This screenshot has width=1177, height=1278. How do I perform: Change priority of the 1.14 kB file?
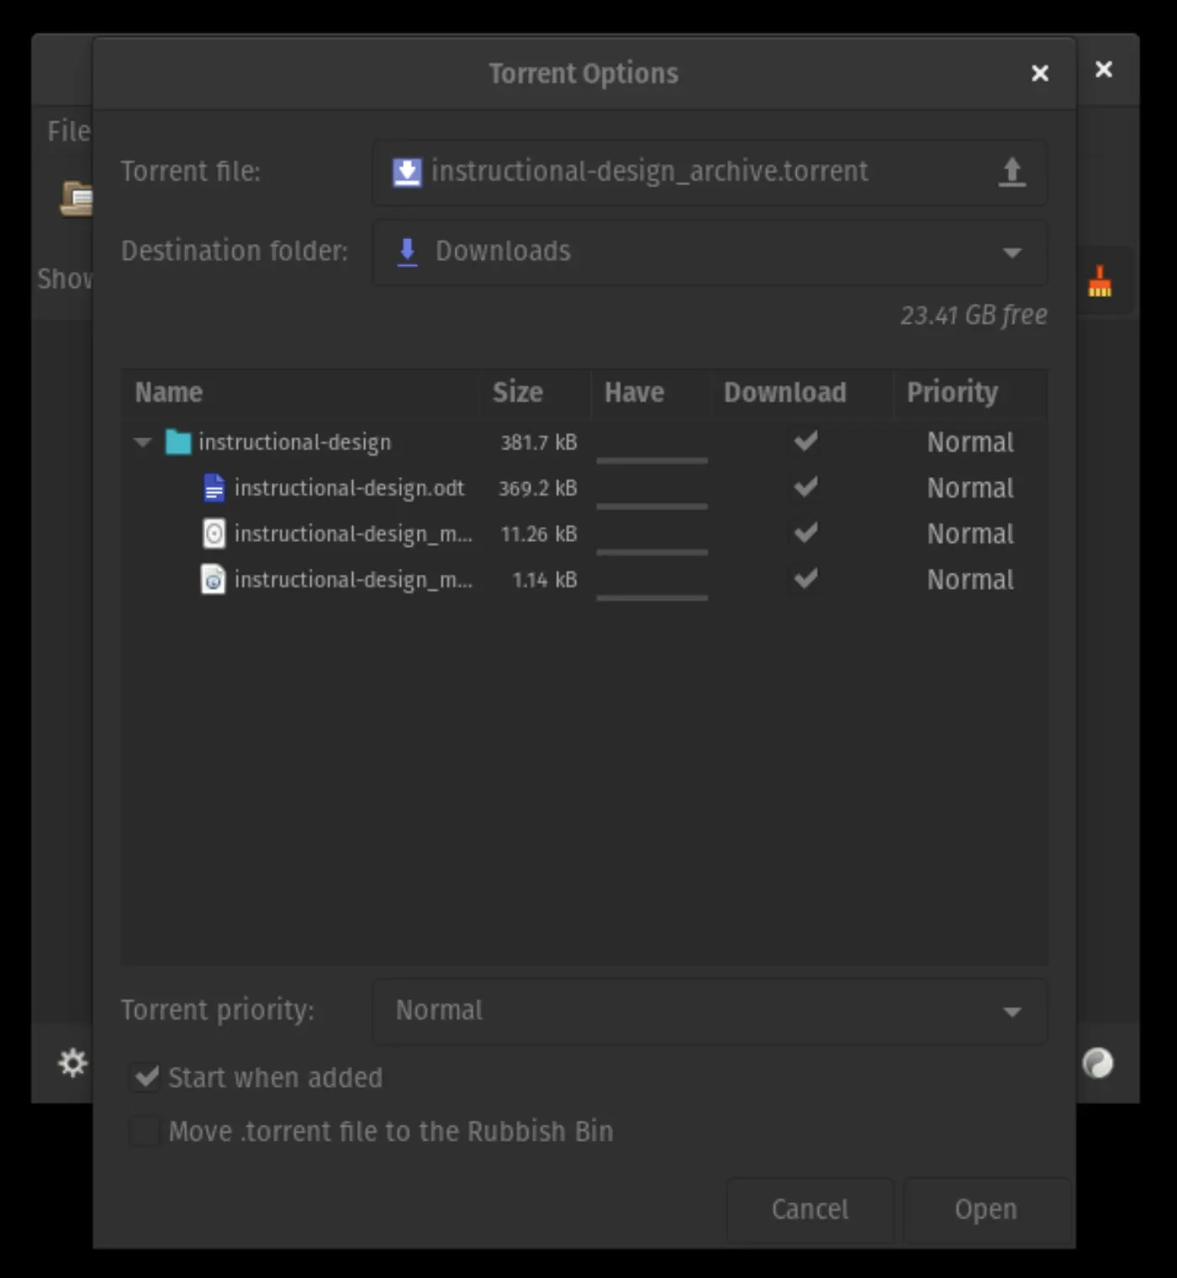tap(970, 580)
